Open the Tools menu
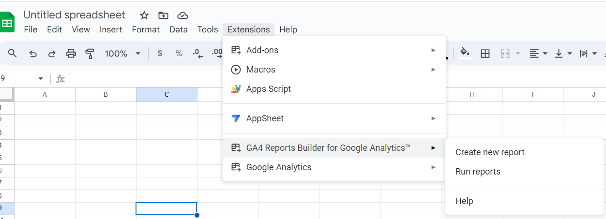Screen dimensions: 606x219 208,29
